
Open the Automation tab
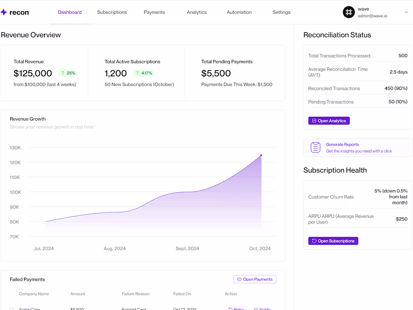coord(239,12)
